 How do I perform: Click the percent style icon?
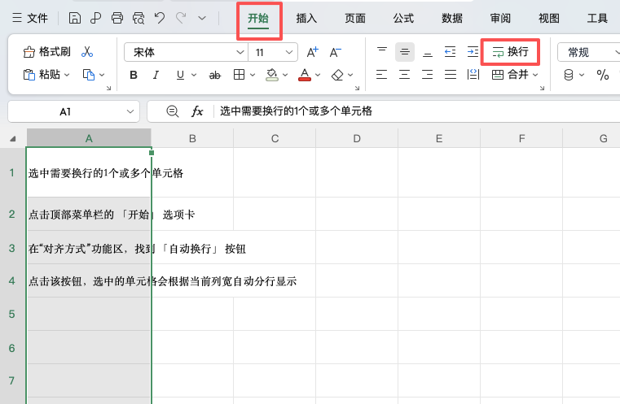(603, 75)
